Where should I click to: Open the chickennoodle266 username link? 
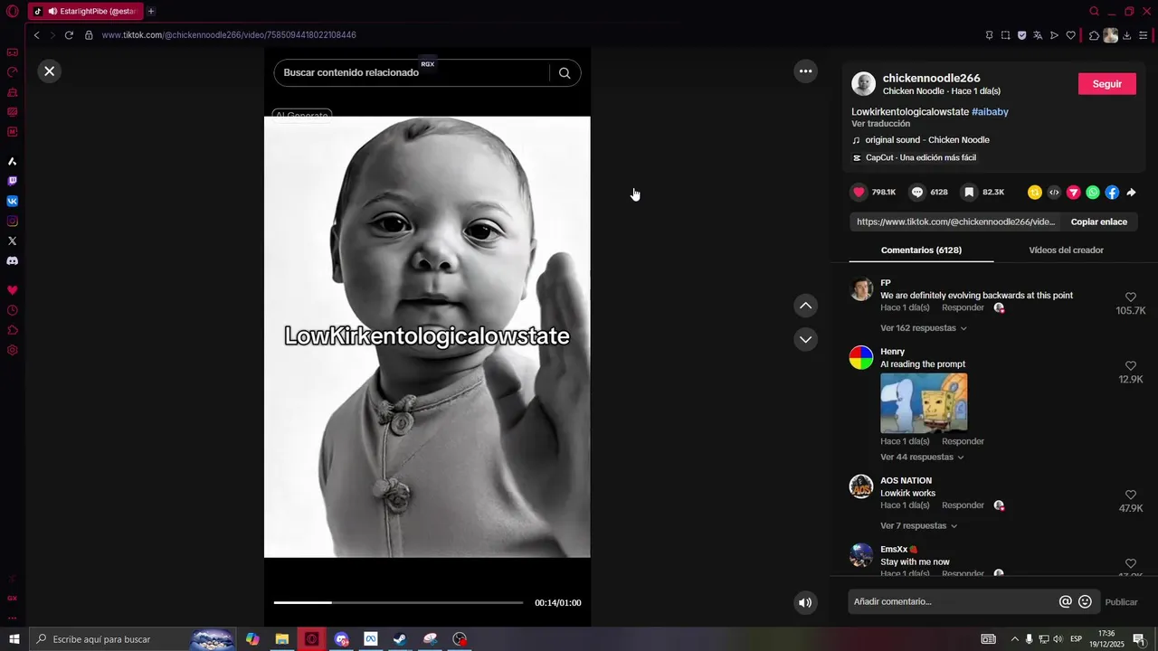click(931, 78)
